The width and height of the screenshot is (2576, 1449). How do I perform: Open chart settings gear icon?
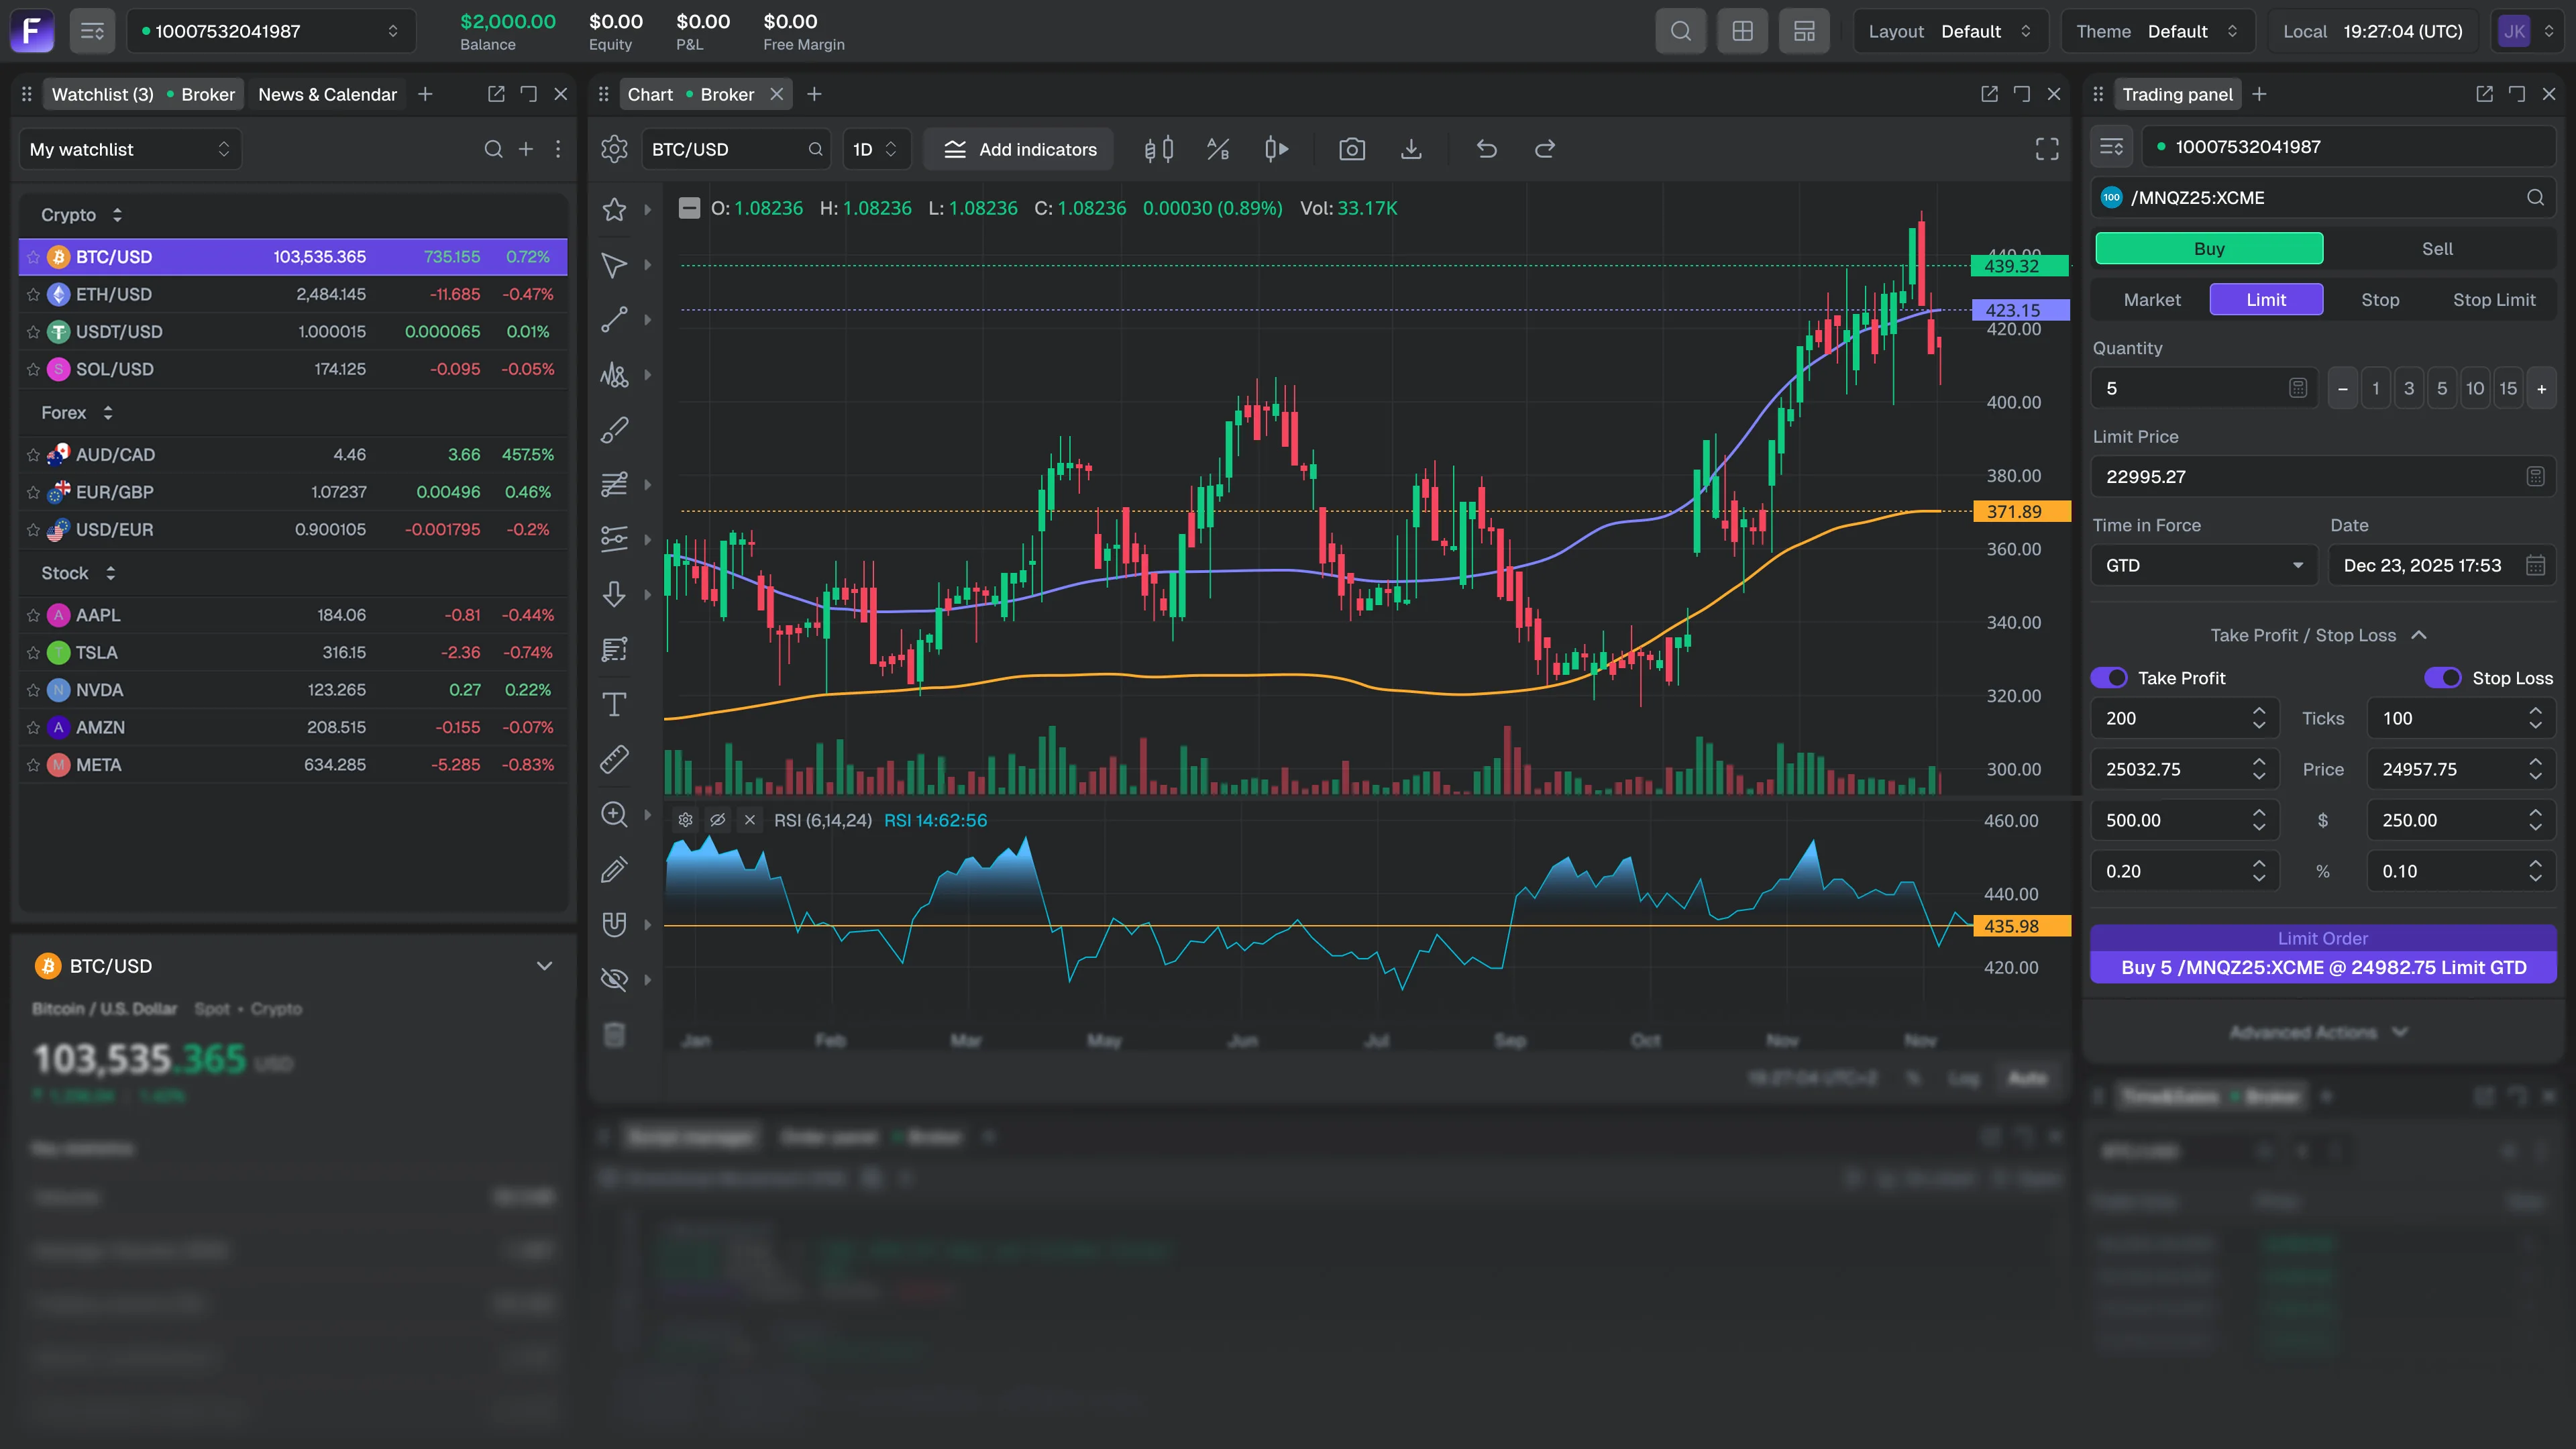(614, 149)
